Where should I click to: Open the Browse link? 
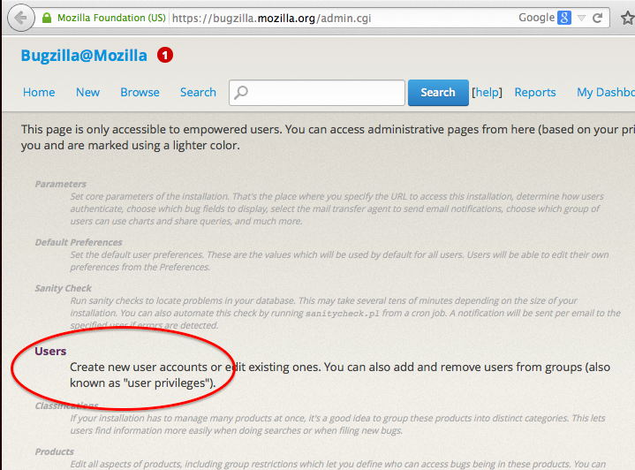tap(140, 93)
